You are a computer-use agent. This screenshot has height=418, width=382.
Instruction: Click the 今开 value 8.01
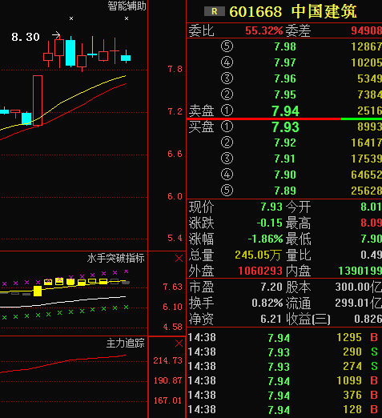click(x=371, y=207)
